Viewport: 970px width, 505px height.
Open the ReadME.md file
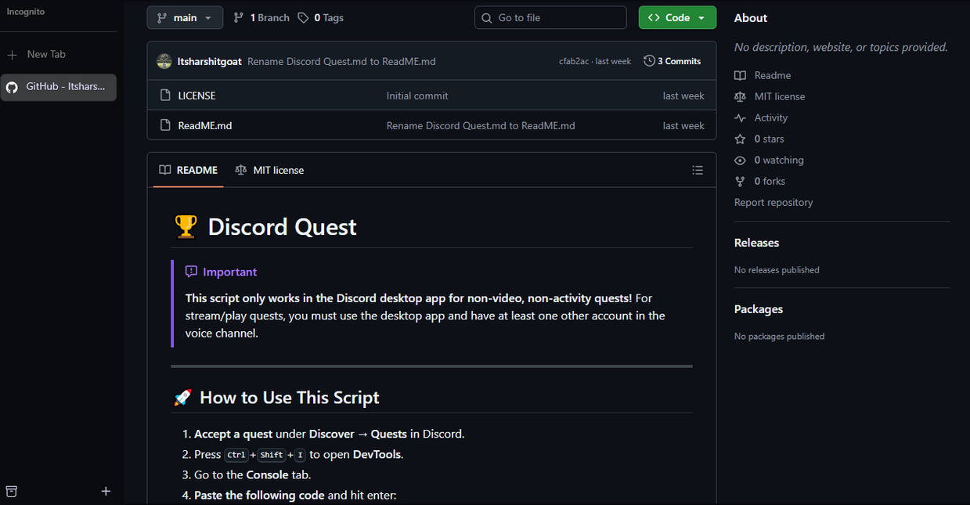[x=205, y=125]
